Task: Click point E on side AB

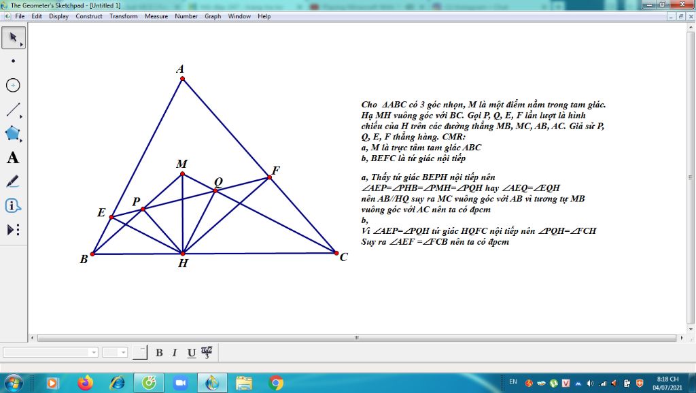Action: [111, 217]
